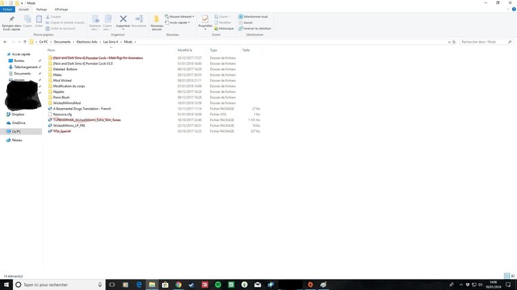The width and height of the screenshot is (517, 290).
Task: Switch to the Accueil ribbon tab
Action: tap(23, 9)
